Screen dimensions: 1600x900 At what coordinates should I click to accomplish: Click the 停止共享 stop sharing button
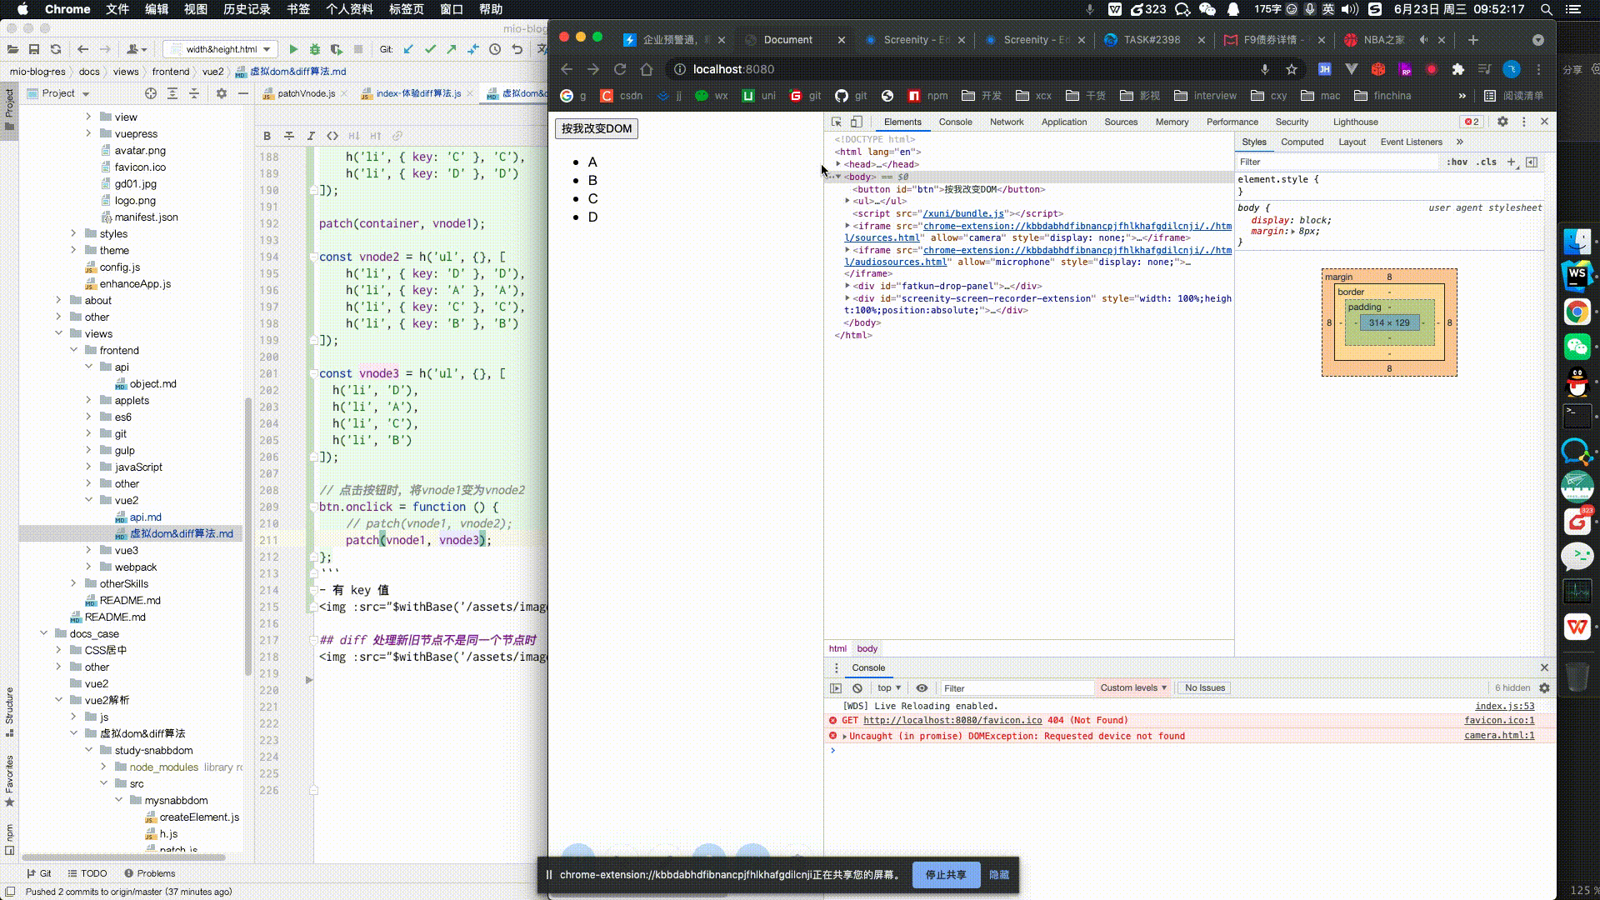pos(946,874)
